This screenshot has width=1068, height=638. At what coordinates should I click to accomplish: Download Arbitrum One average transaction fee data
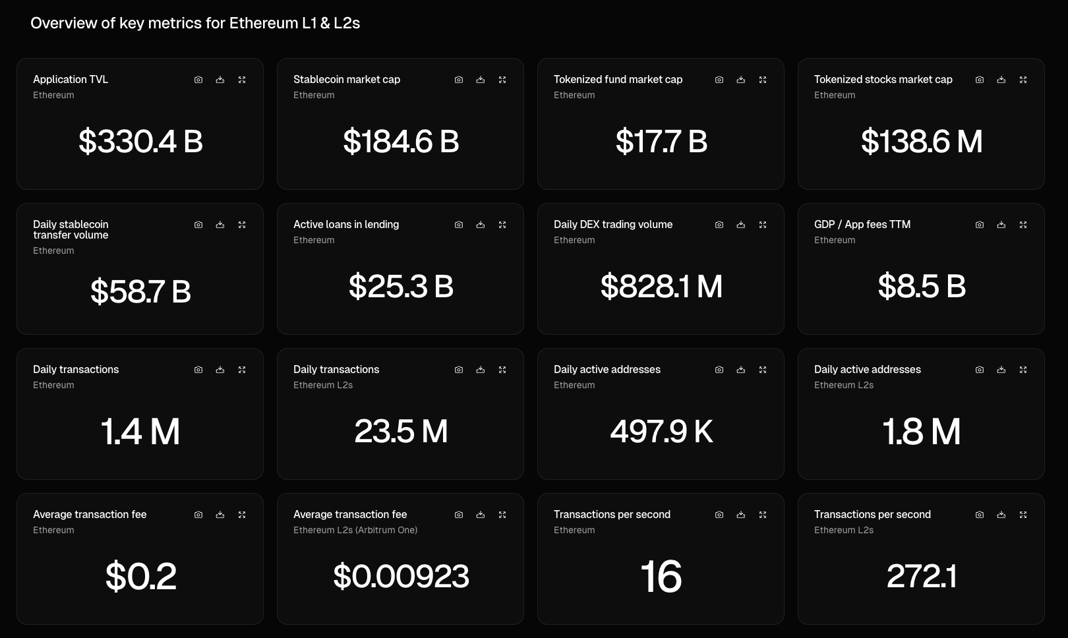pos(481,515)
